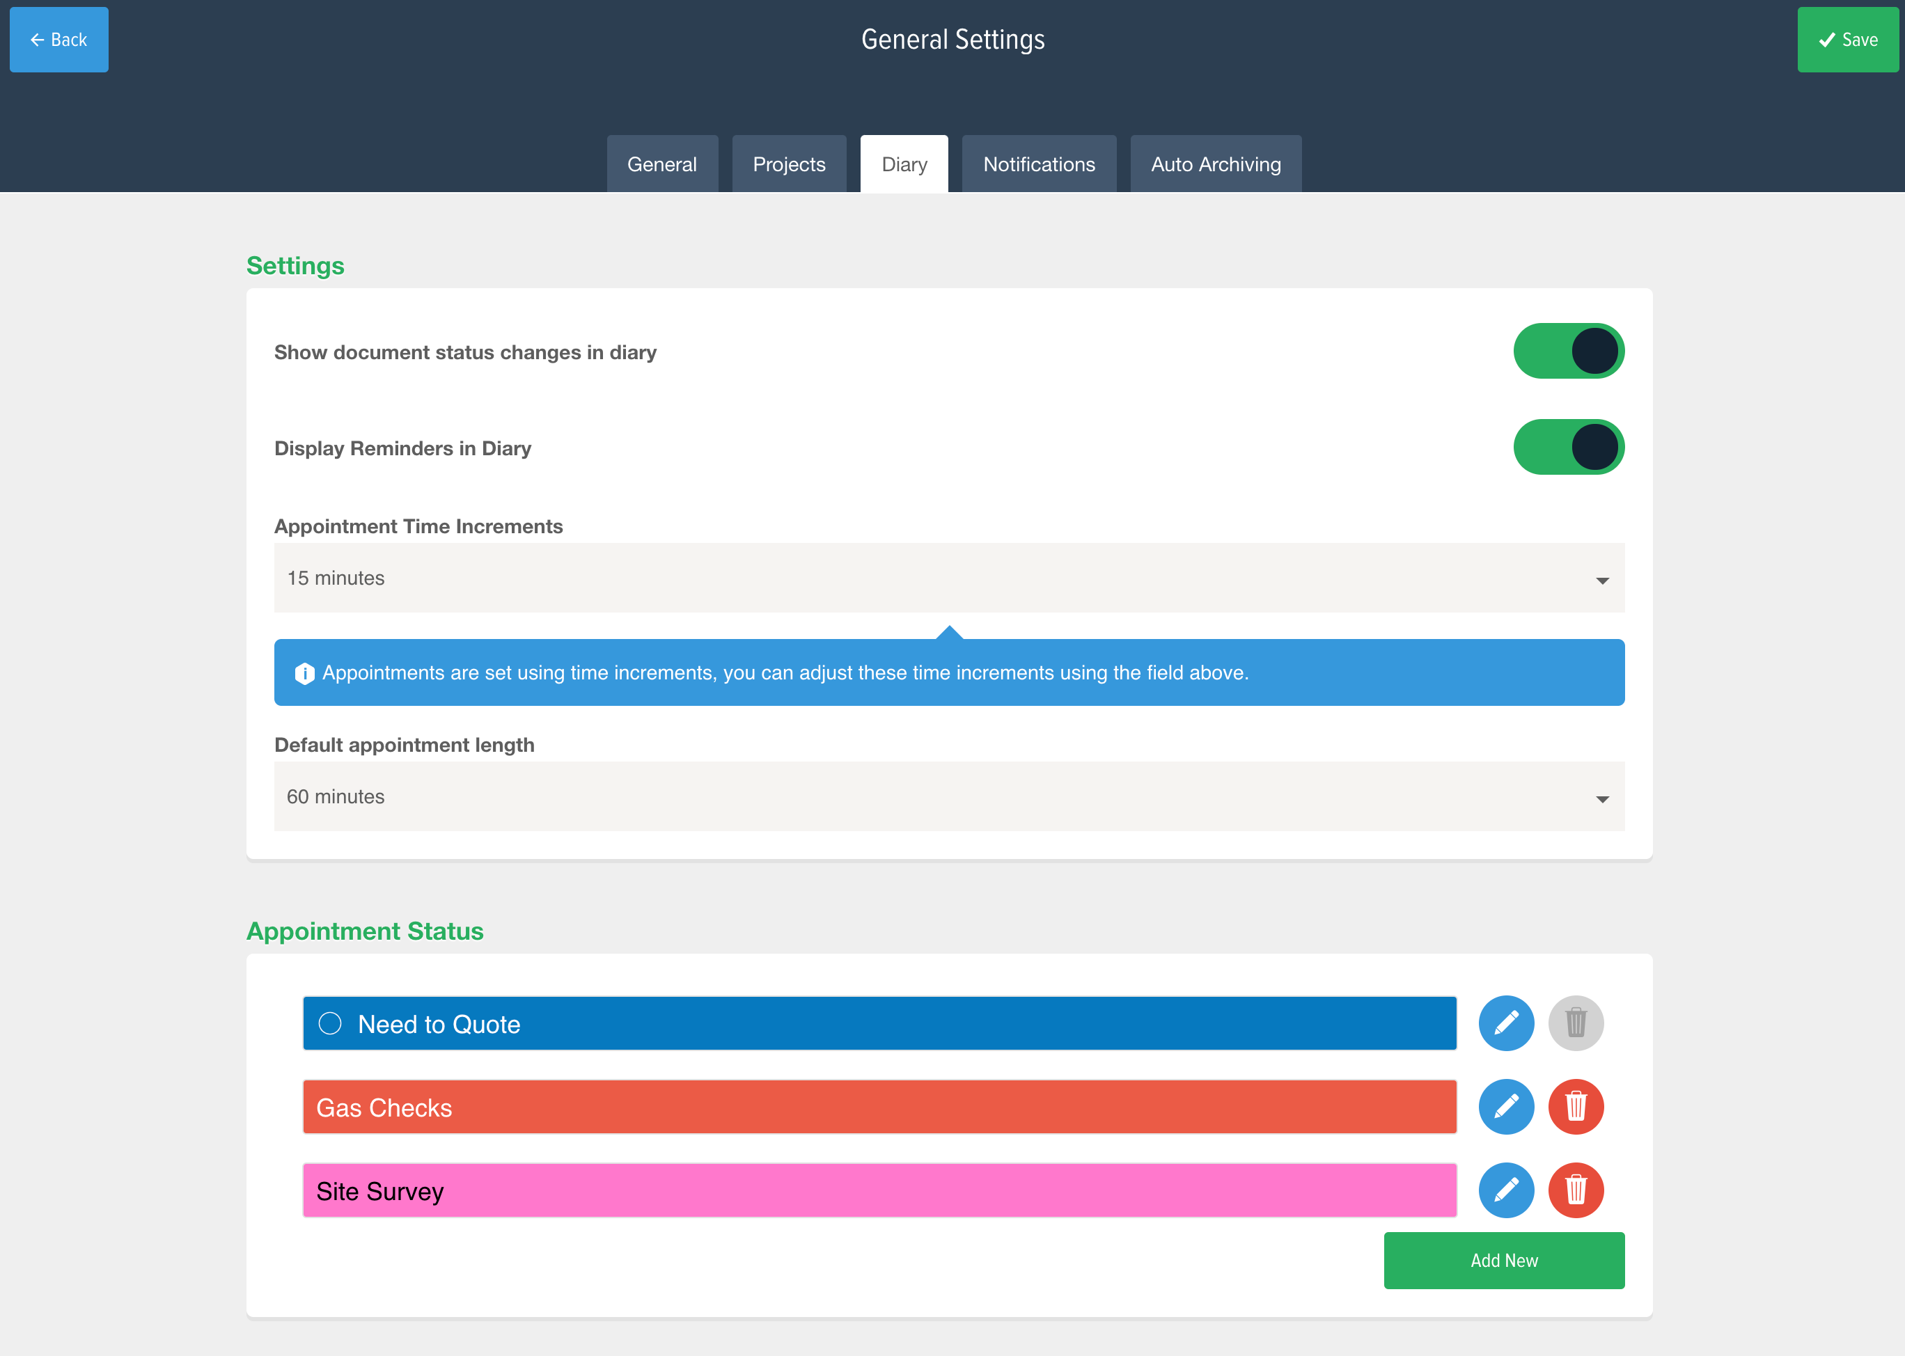Screen dimensions: 1905x1356
Task: Save the general settings
Action: [1847, 39]
